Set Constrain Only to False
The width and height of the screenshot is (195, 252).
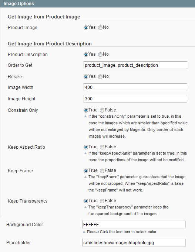pos(102,110)
